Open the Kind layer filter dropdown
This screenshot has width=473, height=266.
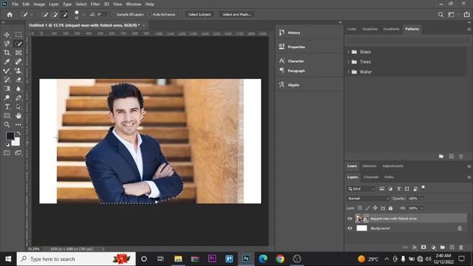click(361, 189)
